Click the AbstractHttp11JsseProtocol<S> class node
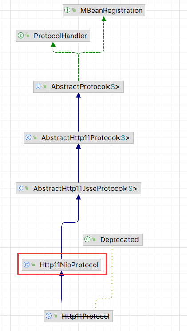187x331 pixels. [x=79, y=189]
